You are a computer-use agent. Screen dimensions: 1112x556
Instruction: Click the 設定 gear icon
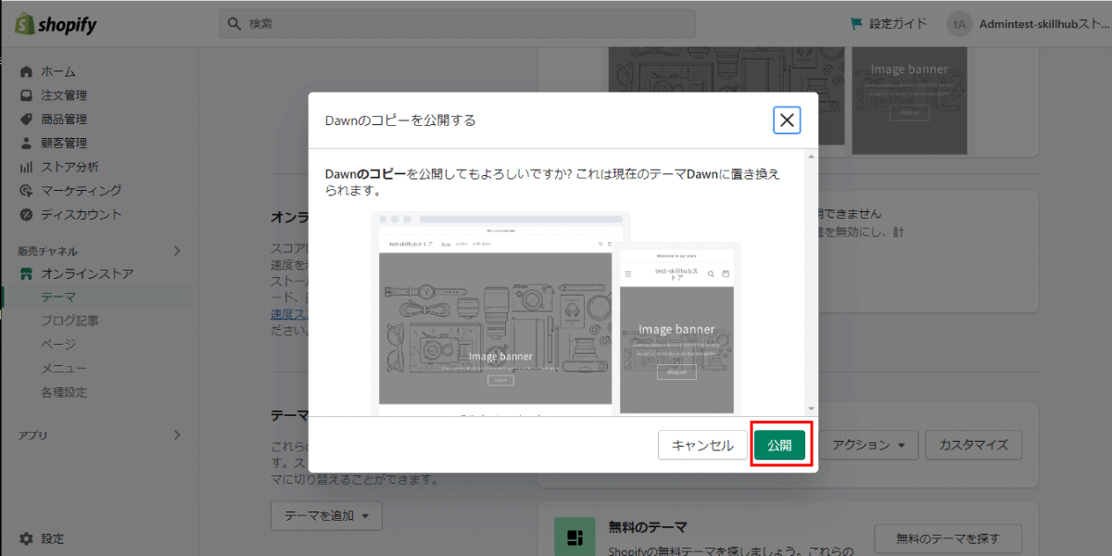[x=26, y=538]
